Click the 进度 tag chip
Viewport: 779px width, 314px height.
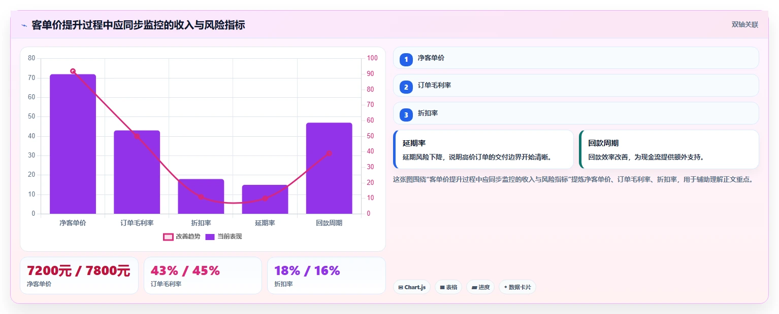[480, 287]
